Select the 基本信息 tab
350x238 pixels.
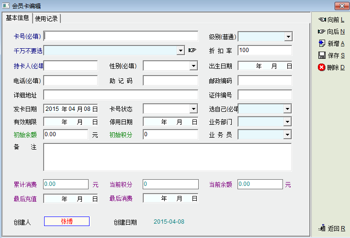point(17,18)
